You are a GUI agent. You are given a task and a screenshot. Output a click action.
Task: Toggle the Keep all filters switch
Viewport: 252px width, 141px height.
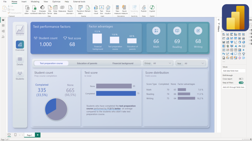(241, 83)
